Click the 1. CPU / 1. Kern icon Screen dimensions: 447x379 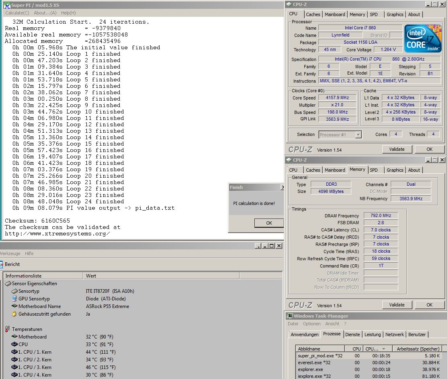(x=14, y=352)
